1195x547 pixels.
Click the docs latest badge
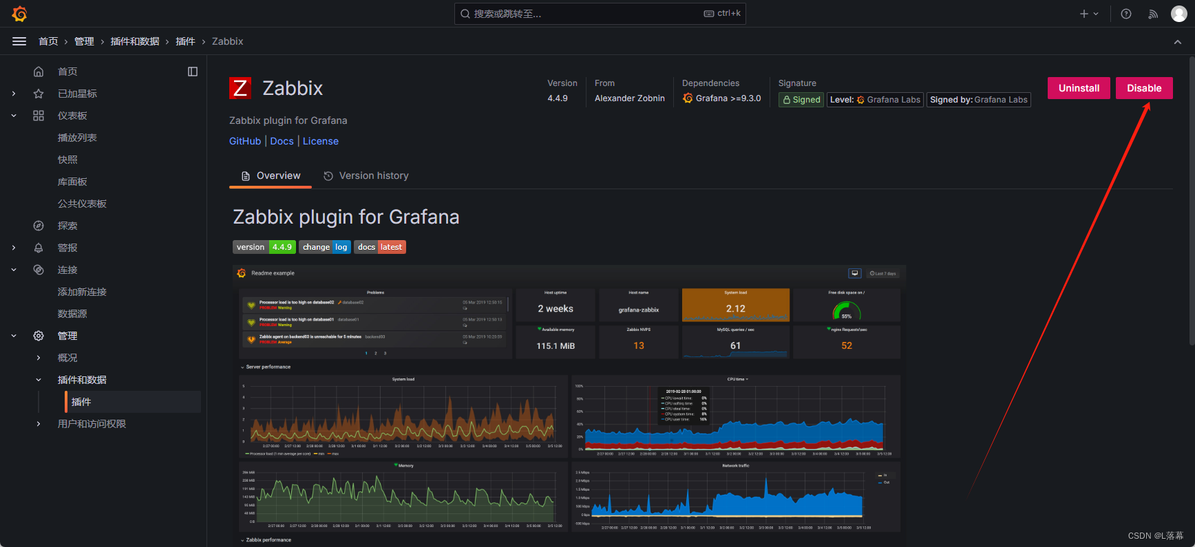click(x=380, y=247)
